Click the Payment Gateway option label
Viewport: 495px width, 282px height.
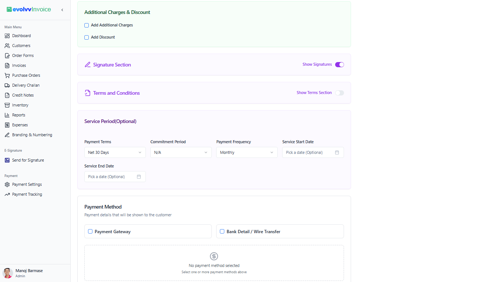[x=113, y=232]
